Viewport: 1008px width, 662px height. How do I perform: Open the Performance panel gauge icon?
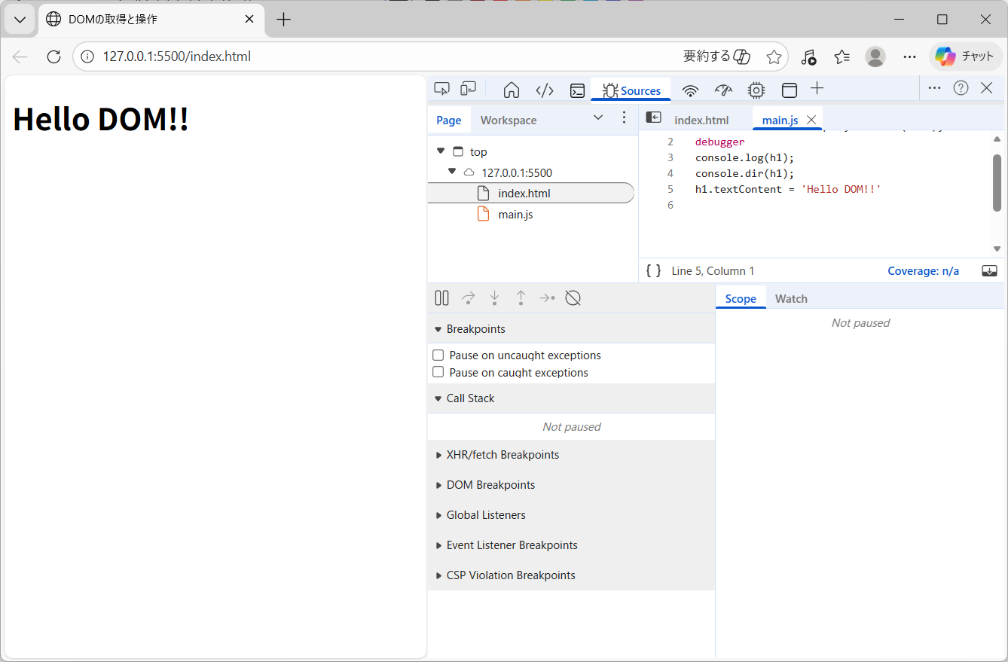click(723, 90)
